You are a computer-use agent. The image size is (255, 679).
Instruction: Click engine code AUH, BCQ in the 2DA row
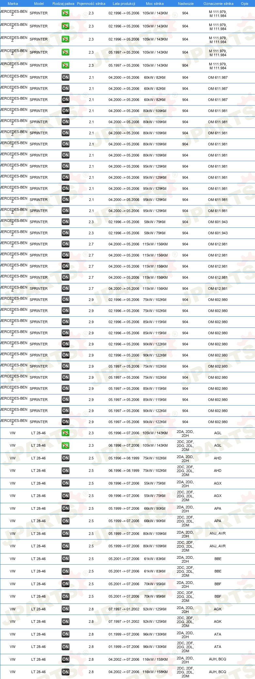click(x=217, y=659)
